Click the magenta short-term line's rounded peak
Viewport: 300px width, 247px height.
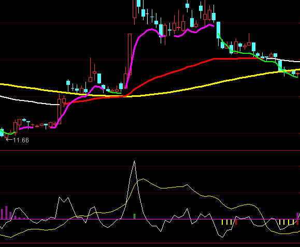[151, 30]
